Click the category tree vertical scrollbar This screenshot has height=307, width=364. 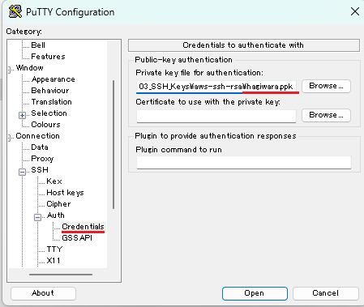pyautogui.click(x=113, y=144)
